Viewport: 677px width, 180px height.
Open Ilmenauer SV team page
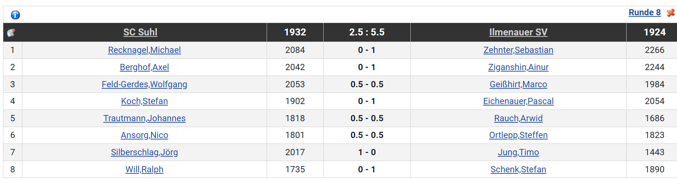(518, 32)
